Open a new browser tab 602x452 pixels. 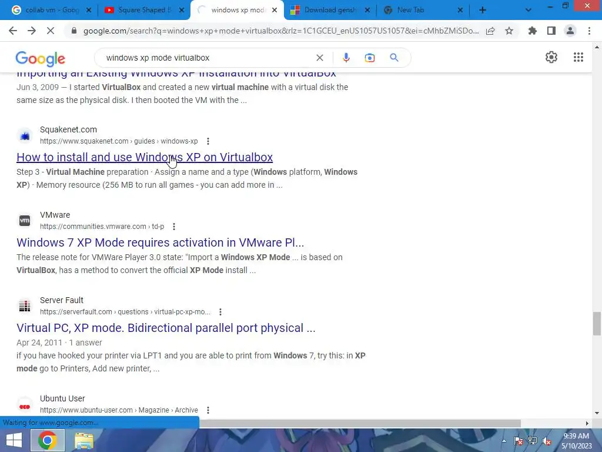point(483,10)
